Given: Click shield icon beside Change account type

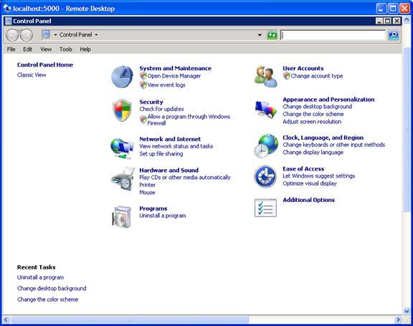Looking at the screenshot, I should [x=286, y=76].
